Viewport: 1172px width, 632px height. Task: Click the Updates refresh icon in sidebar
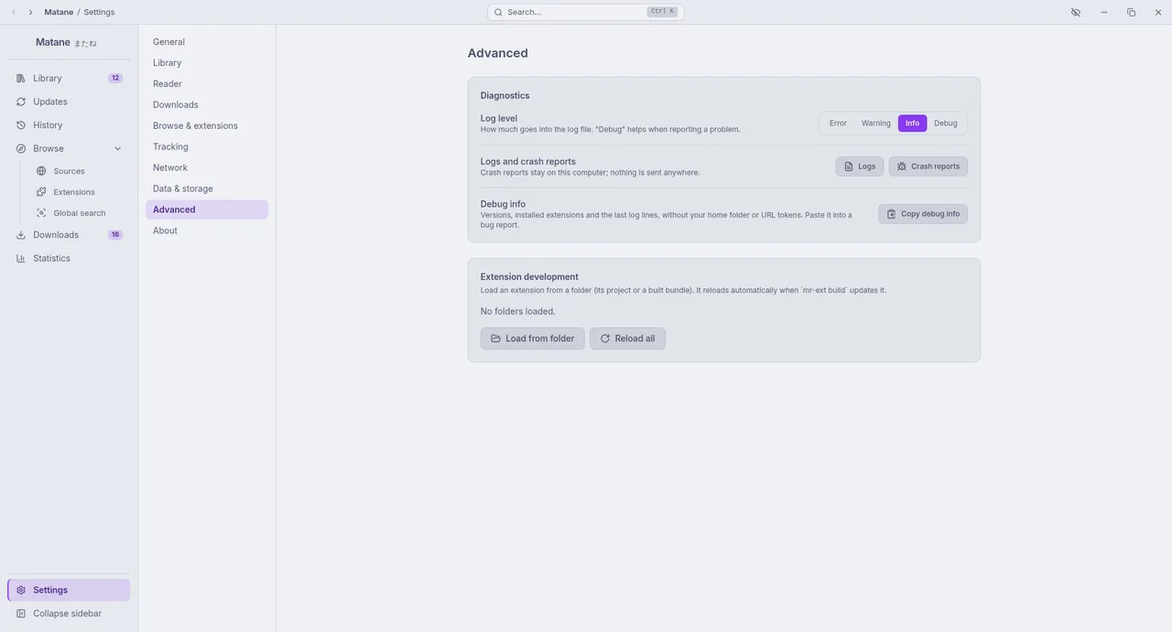[21, 102]
